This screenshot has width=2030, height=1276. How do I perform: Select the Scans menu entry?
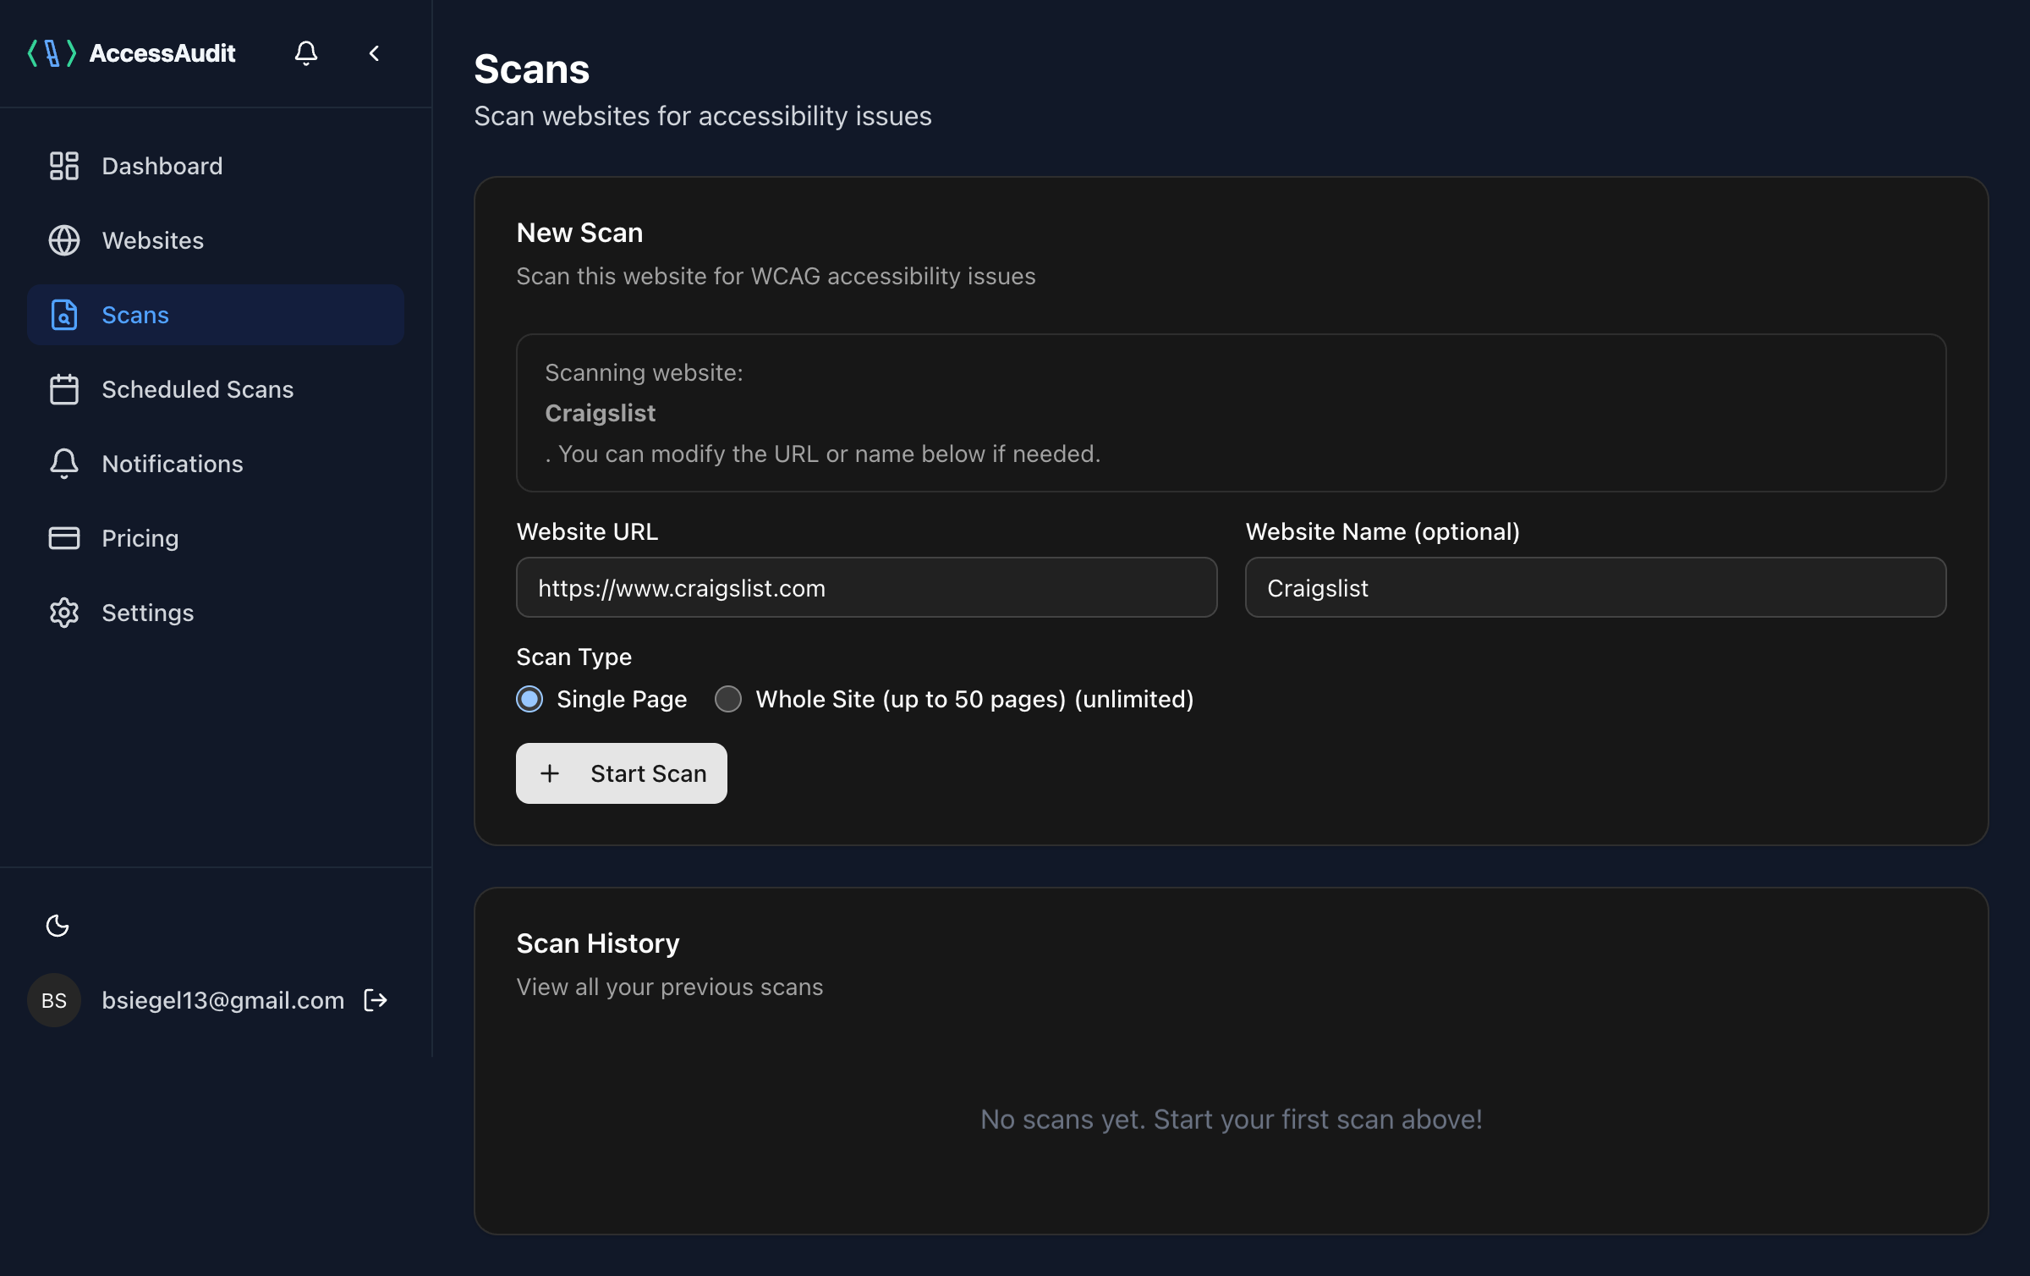[135, 315]
